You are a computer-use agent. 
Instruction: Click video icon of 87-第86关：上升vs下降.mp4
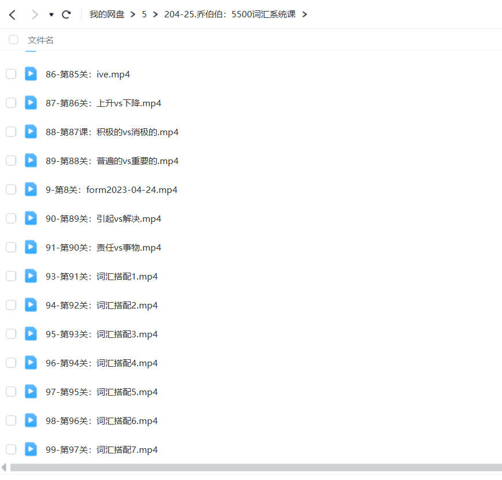[31, 103]
